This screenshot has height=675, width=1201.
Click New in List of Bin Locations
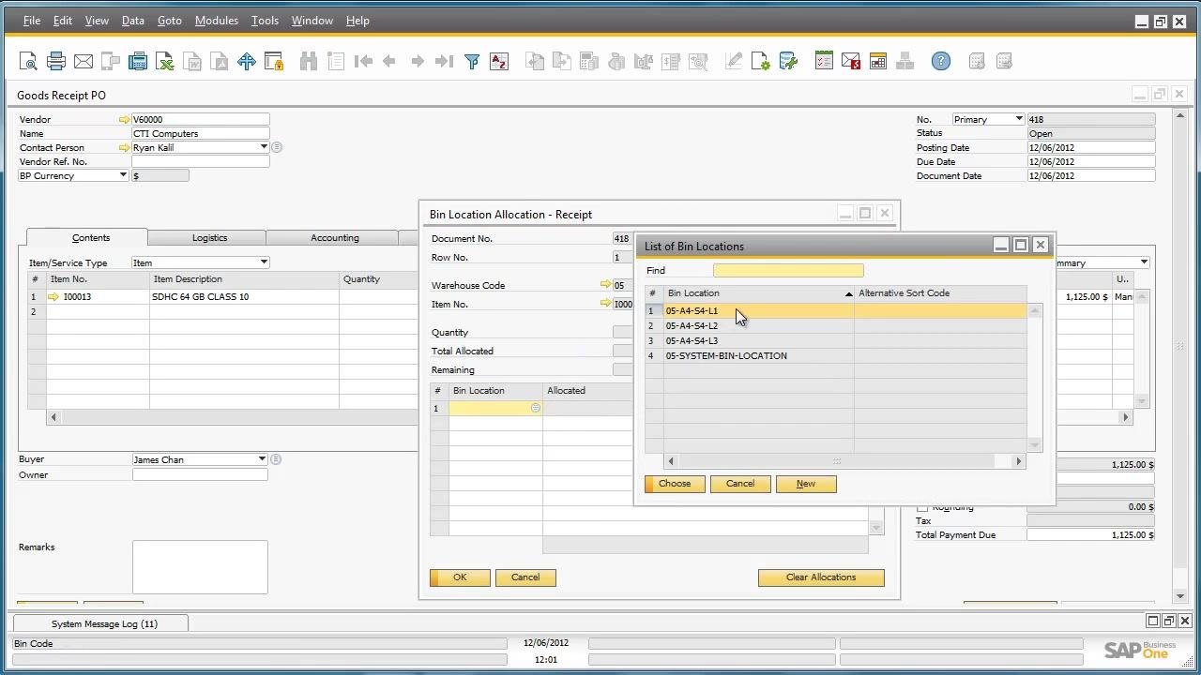coord(806,484)
